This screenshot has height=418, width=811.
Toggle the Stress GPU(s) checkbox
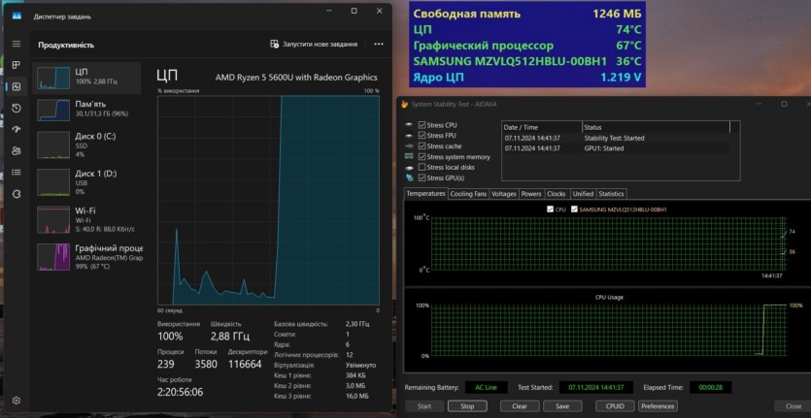[422, 177]
